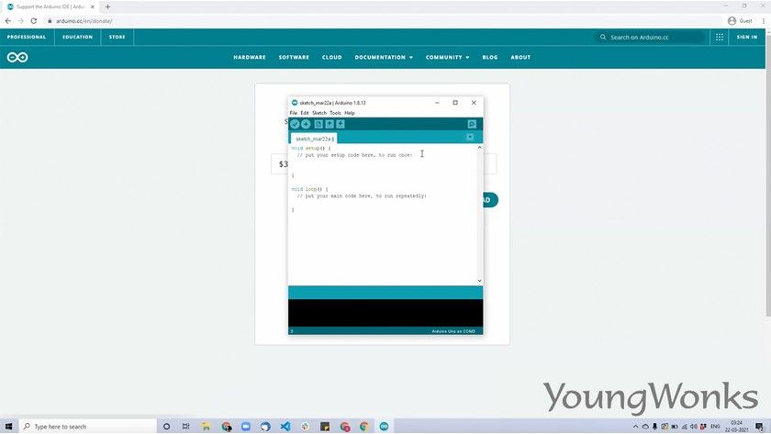This screenshot has height=434, width=771.
Task: Click the Verify checkmark button in Arduino IDE
Action: [x=295, y=125]
